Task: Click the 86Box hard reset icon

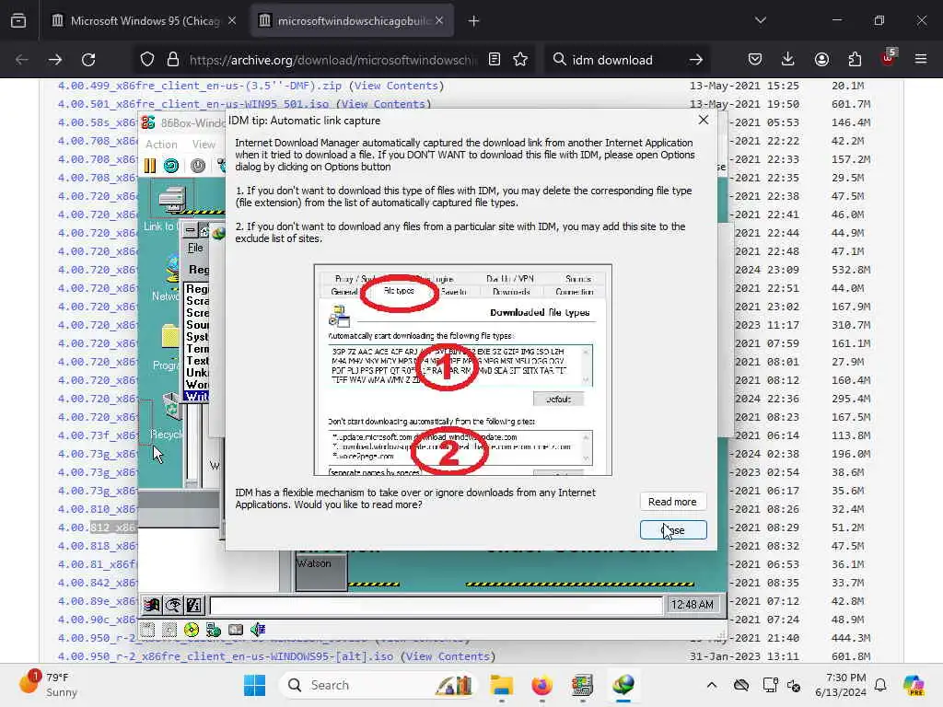Action: (171, 166)
